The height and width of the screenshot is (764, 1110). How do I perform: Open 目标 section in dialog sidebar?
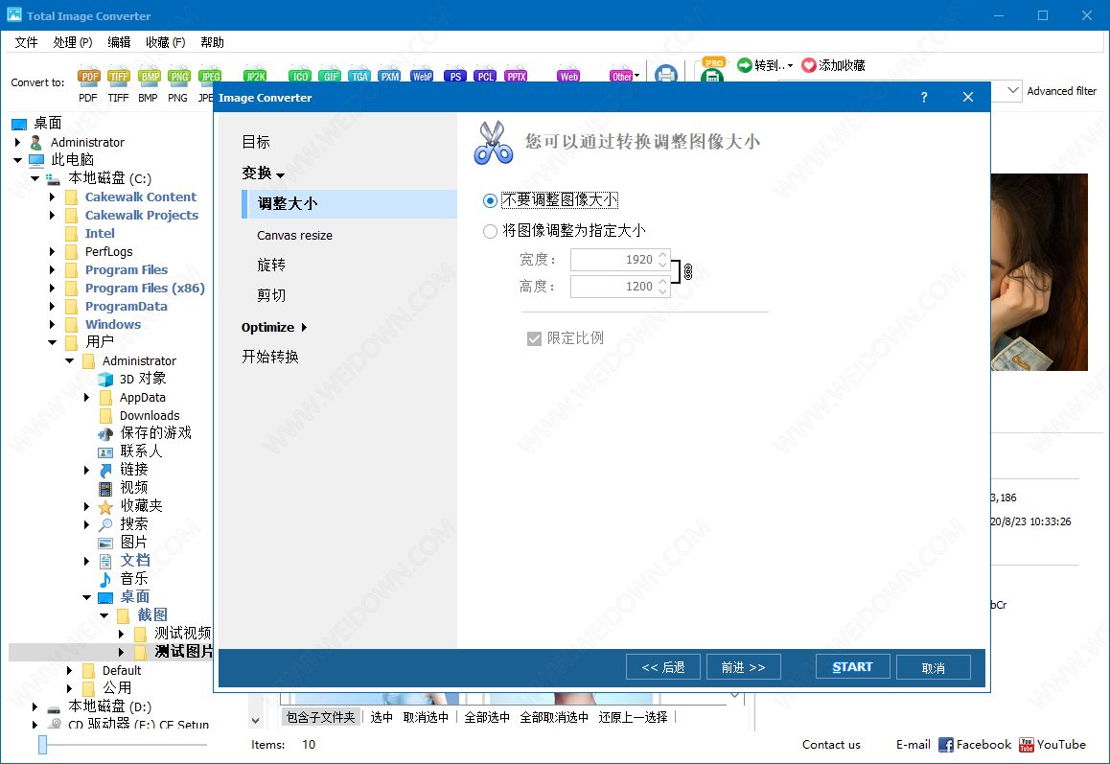tap(256, 142)
